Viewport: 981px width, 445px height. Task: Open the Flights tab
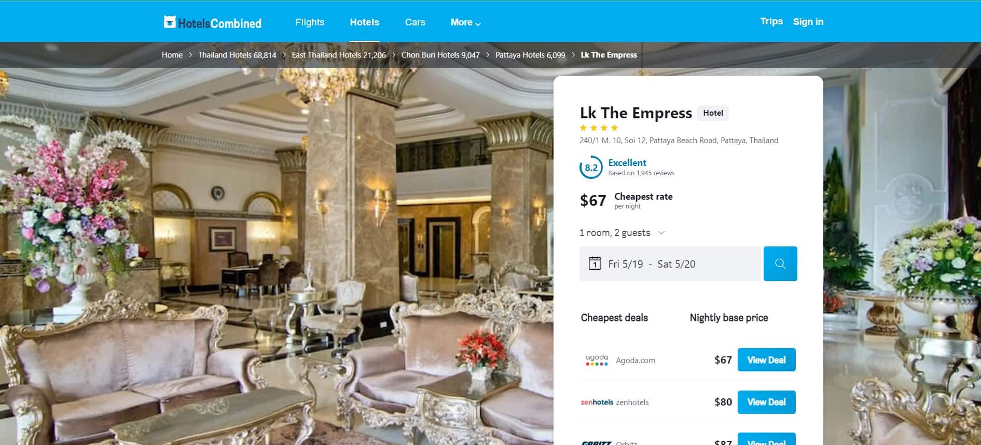tap(310, 22)
